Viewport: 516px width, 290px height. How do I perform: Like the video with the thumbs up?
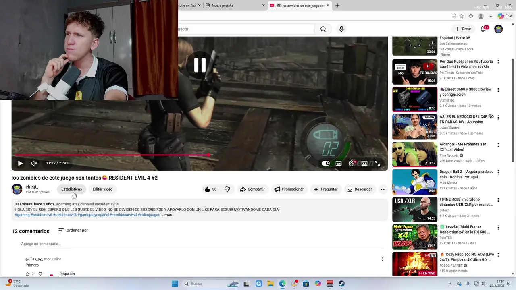coord(210,189)
